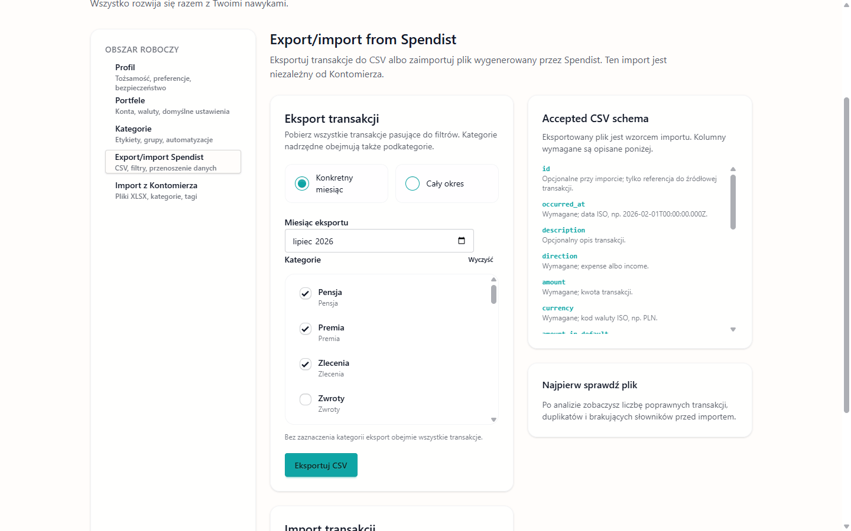
Task: Click the OBSZAR ROBOCZY sidebar label
Action: pos(142,50)
